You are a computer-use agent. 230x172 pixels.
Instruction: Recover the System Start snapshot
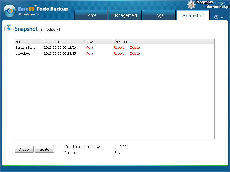pyautogui.click(x=120, y=48)
